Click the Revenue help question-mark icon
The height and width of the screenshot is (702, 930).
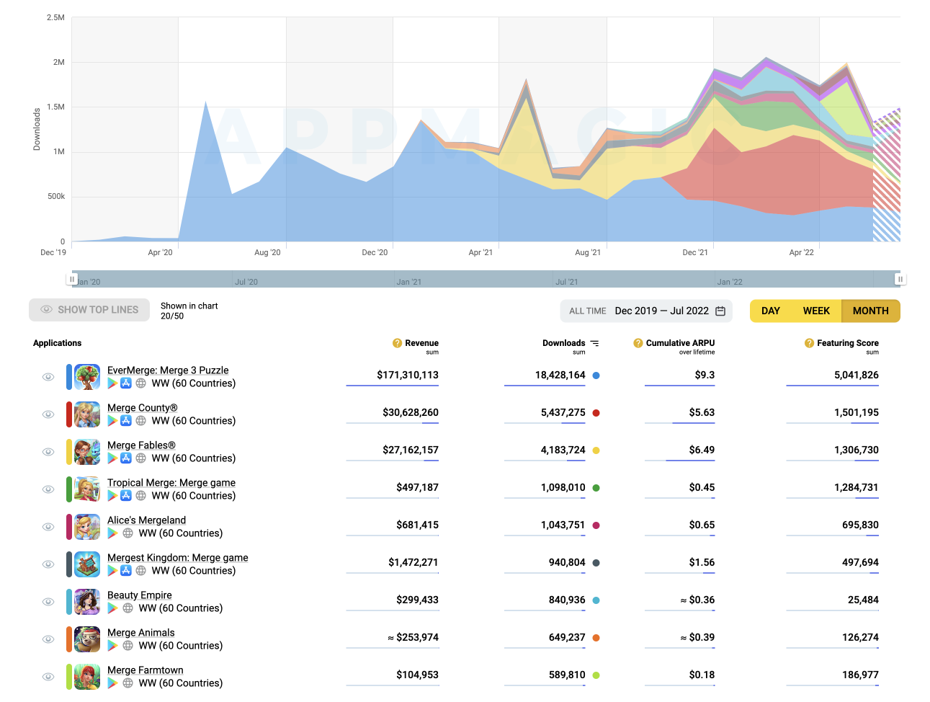pyautogui.click(x=397, y=343)
